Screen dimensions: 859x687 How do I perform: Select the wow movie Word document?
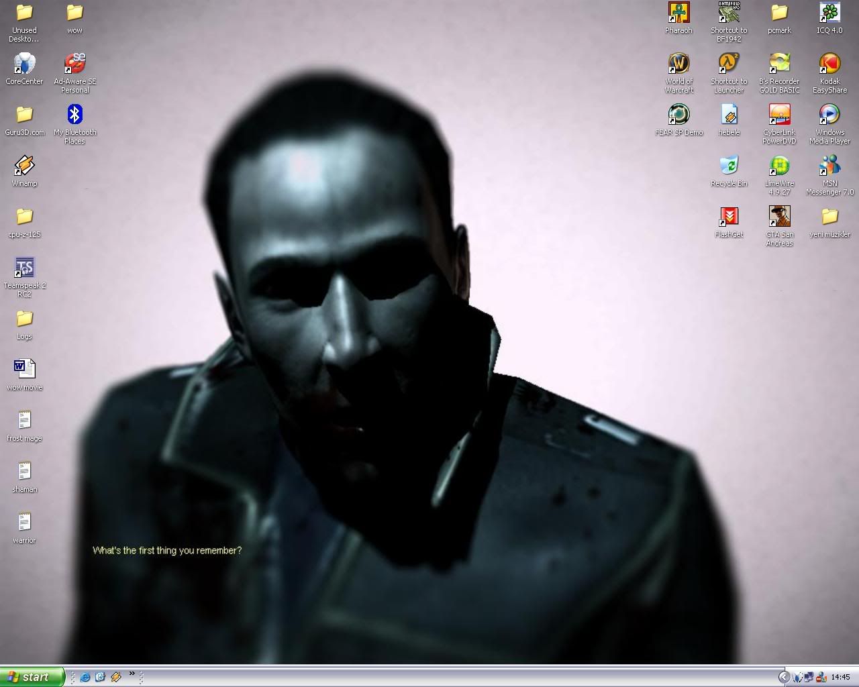[x=24, y=370]
